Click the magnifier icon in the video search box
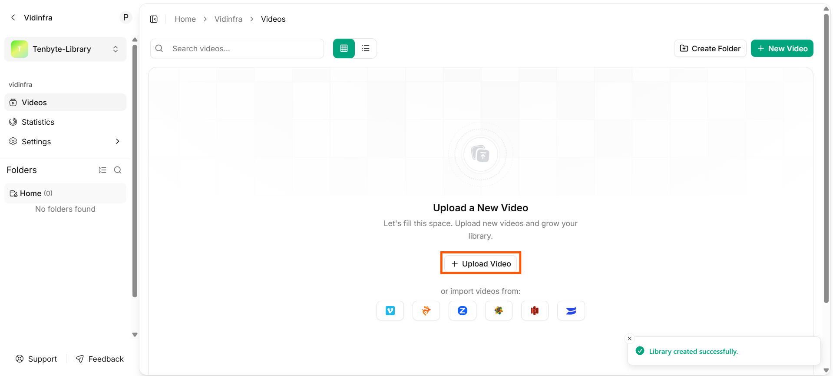The width and height of the screenshot is (833, 376). coord(159,49)
